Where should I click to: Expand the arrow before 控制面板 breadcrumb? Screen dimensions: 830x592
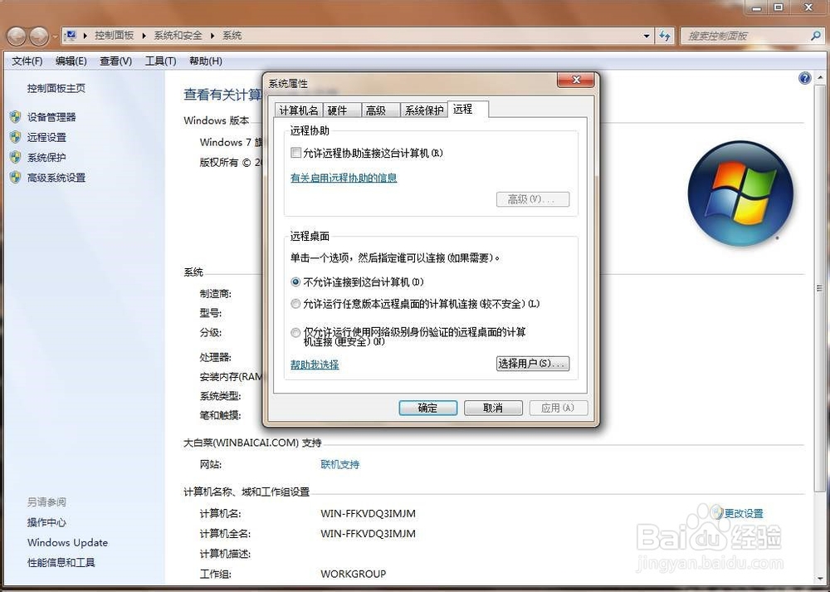(x=85, y=36)
